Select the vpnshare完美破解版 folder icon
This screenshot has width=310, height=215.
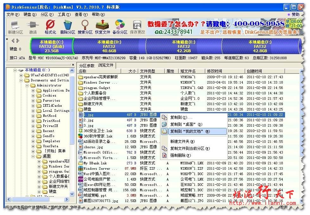[80, 77]
